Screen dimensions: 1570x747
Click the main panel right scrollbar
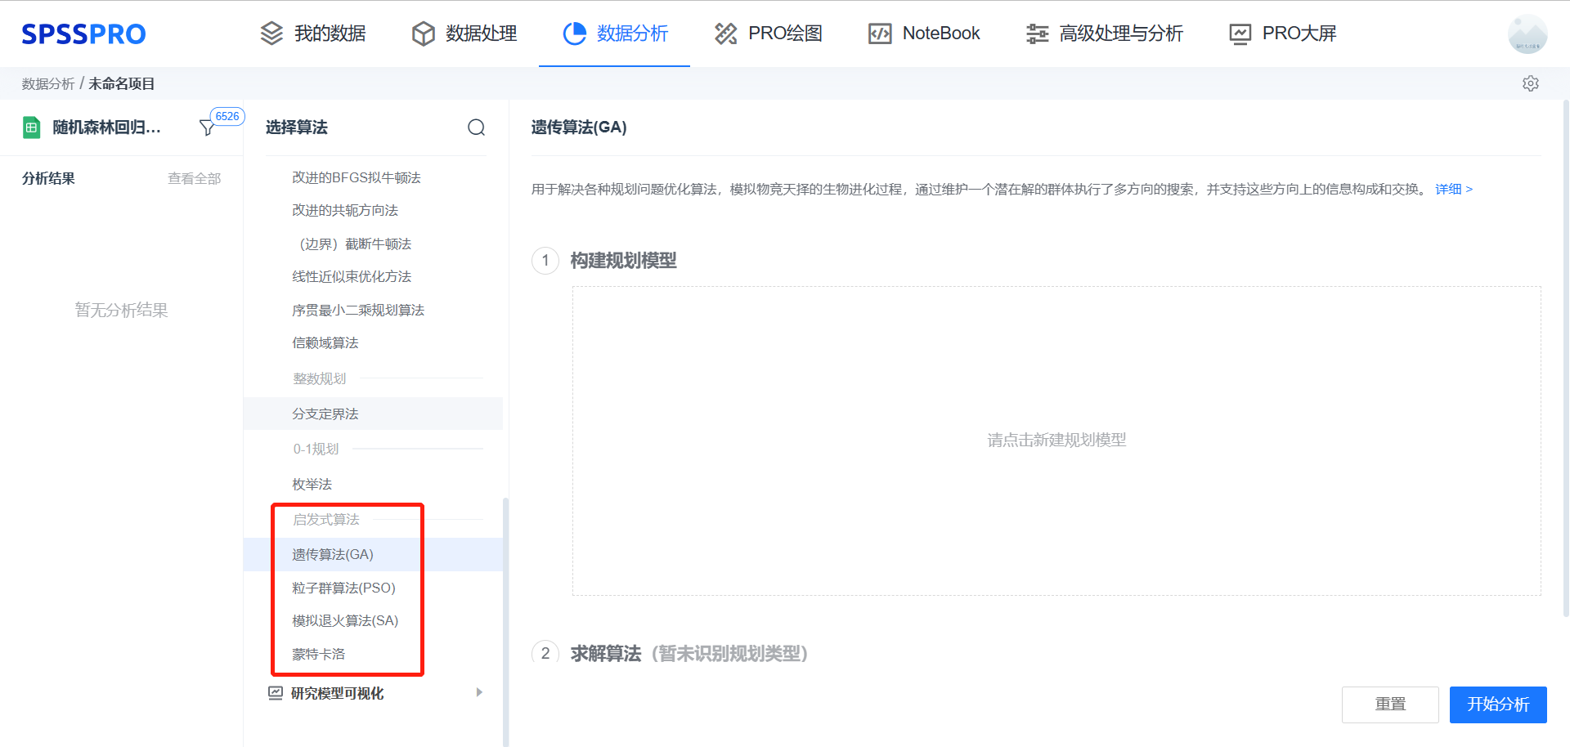coord(1565,357)
